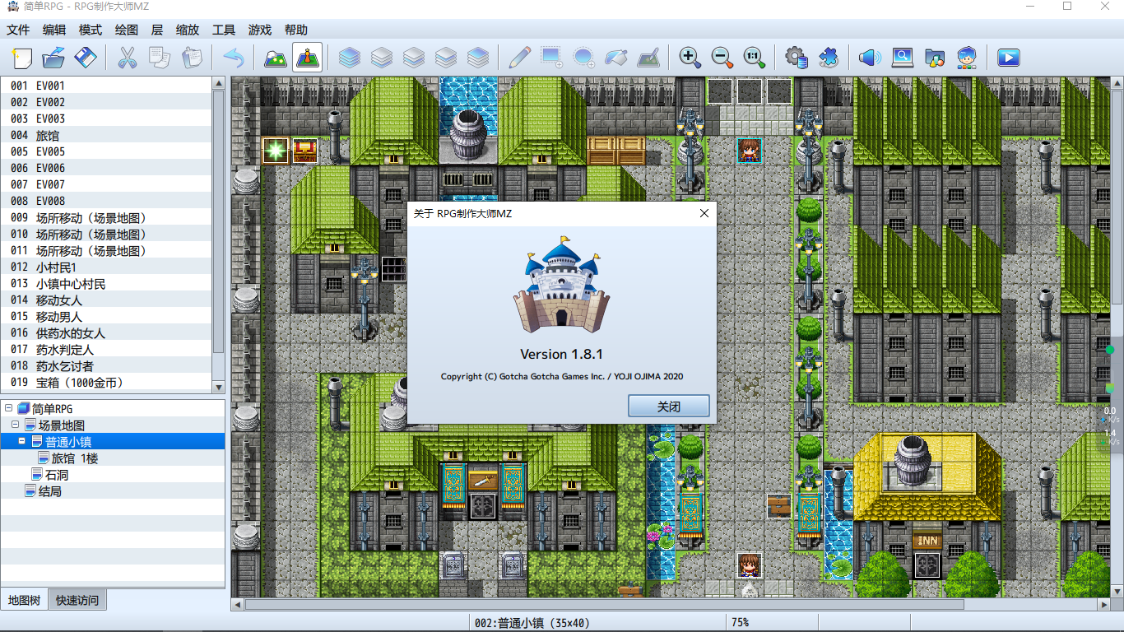Select the 石洞 map in tree
1124x632 pixels.
coord(57,475)
